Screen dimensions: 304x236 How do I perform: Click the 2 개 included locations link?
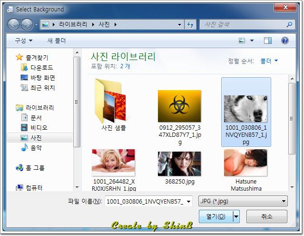[x=125, y=66]
